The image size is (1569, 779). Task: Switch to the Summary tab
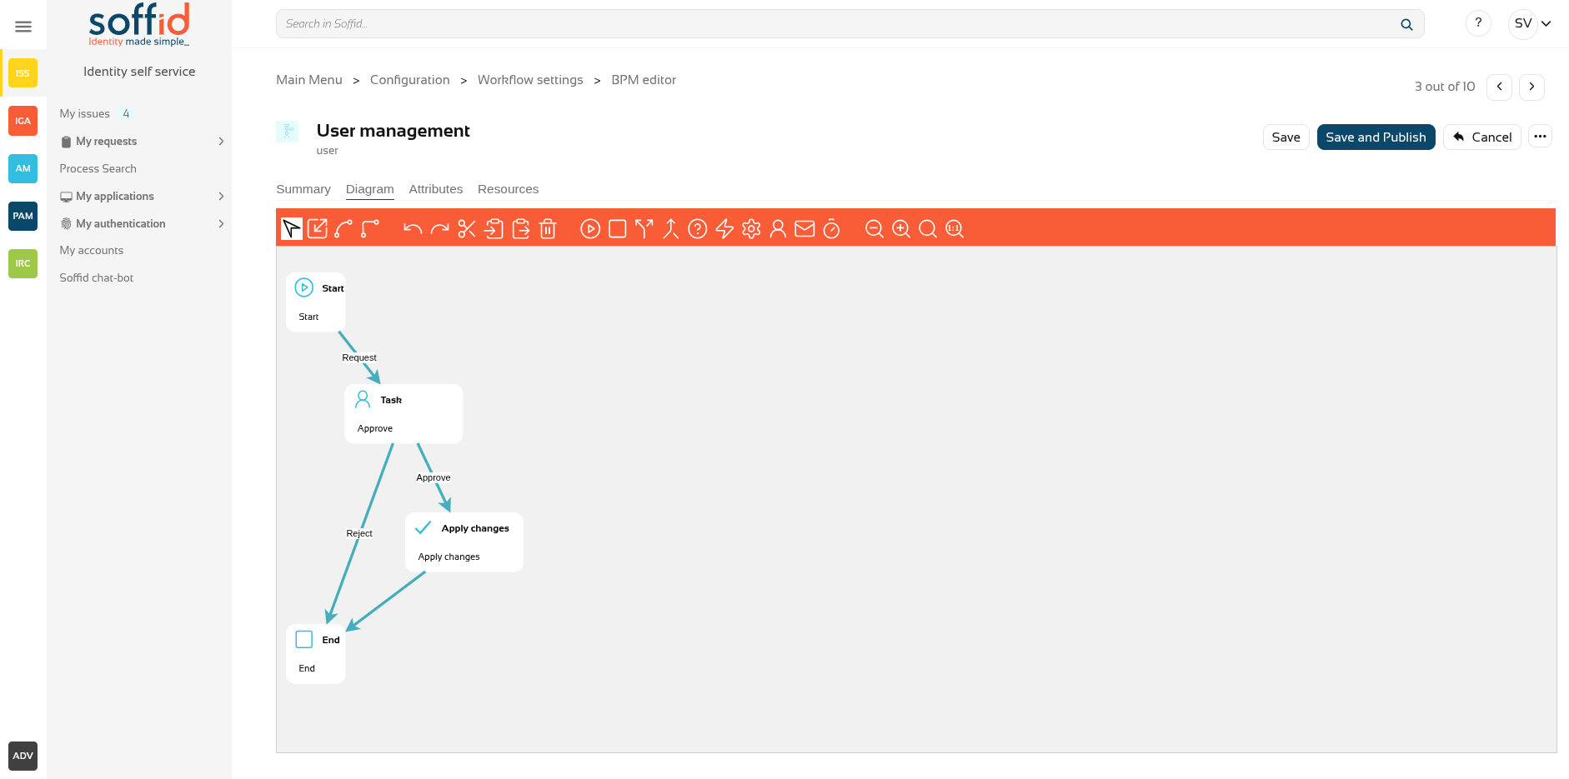pos(303,189)
